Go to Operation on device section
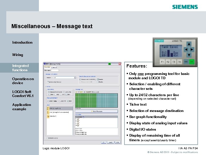Screen dimensions: 206x155 pyautogui.click(x=23, y=81)
